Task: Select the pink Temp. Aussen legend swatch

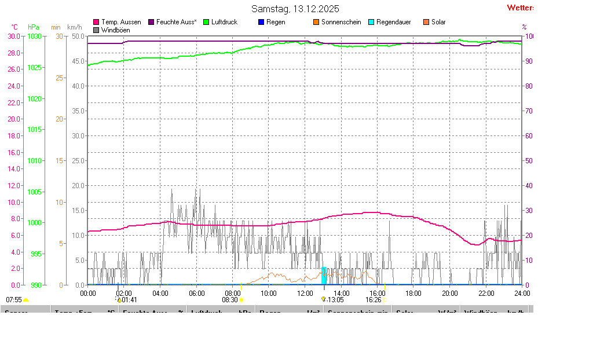Action: (96, 22)
